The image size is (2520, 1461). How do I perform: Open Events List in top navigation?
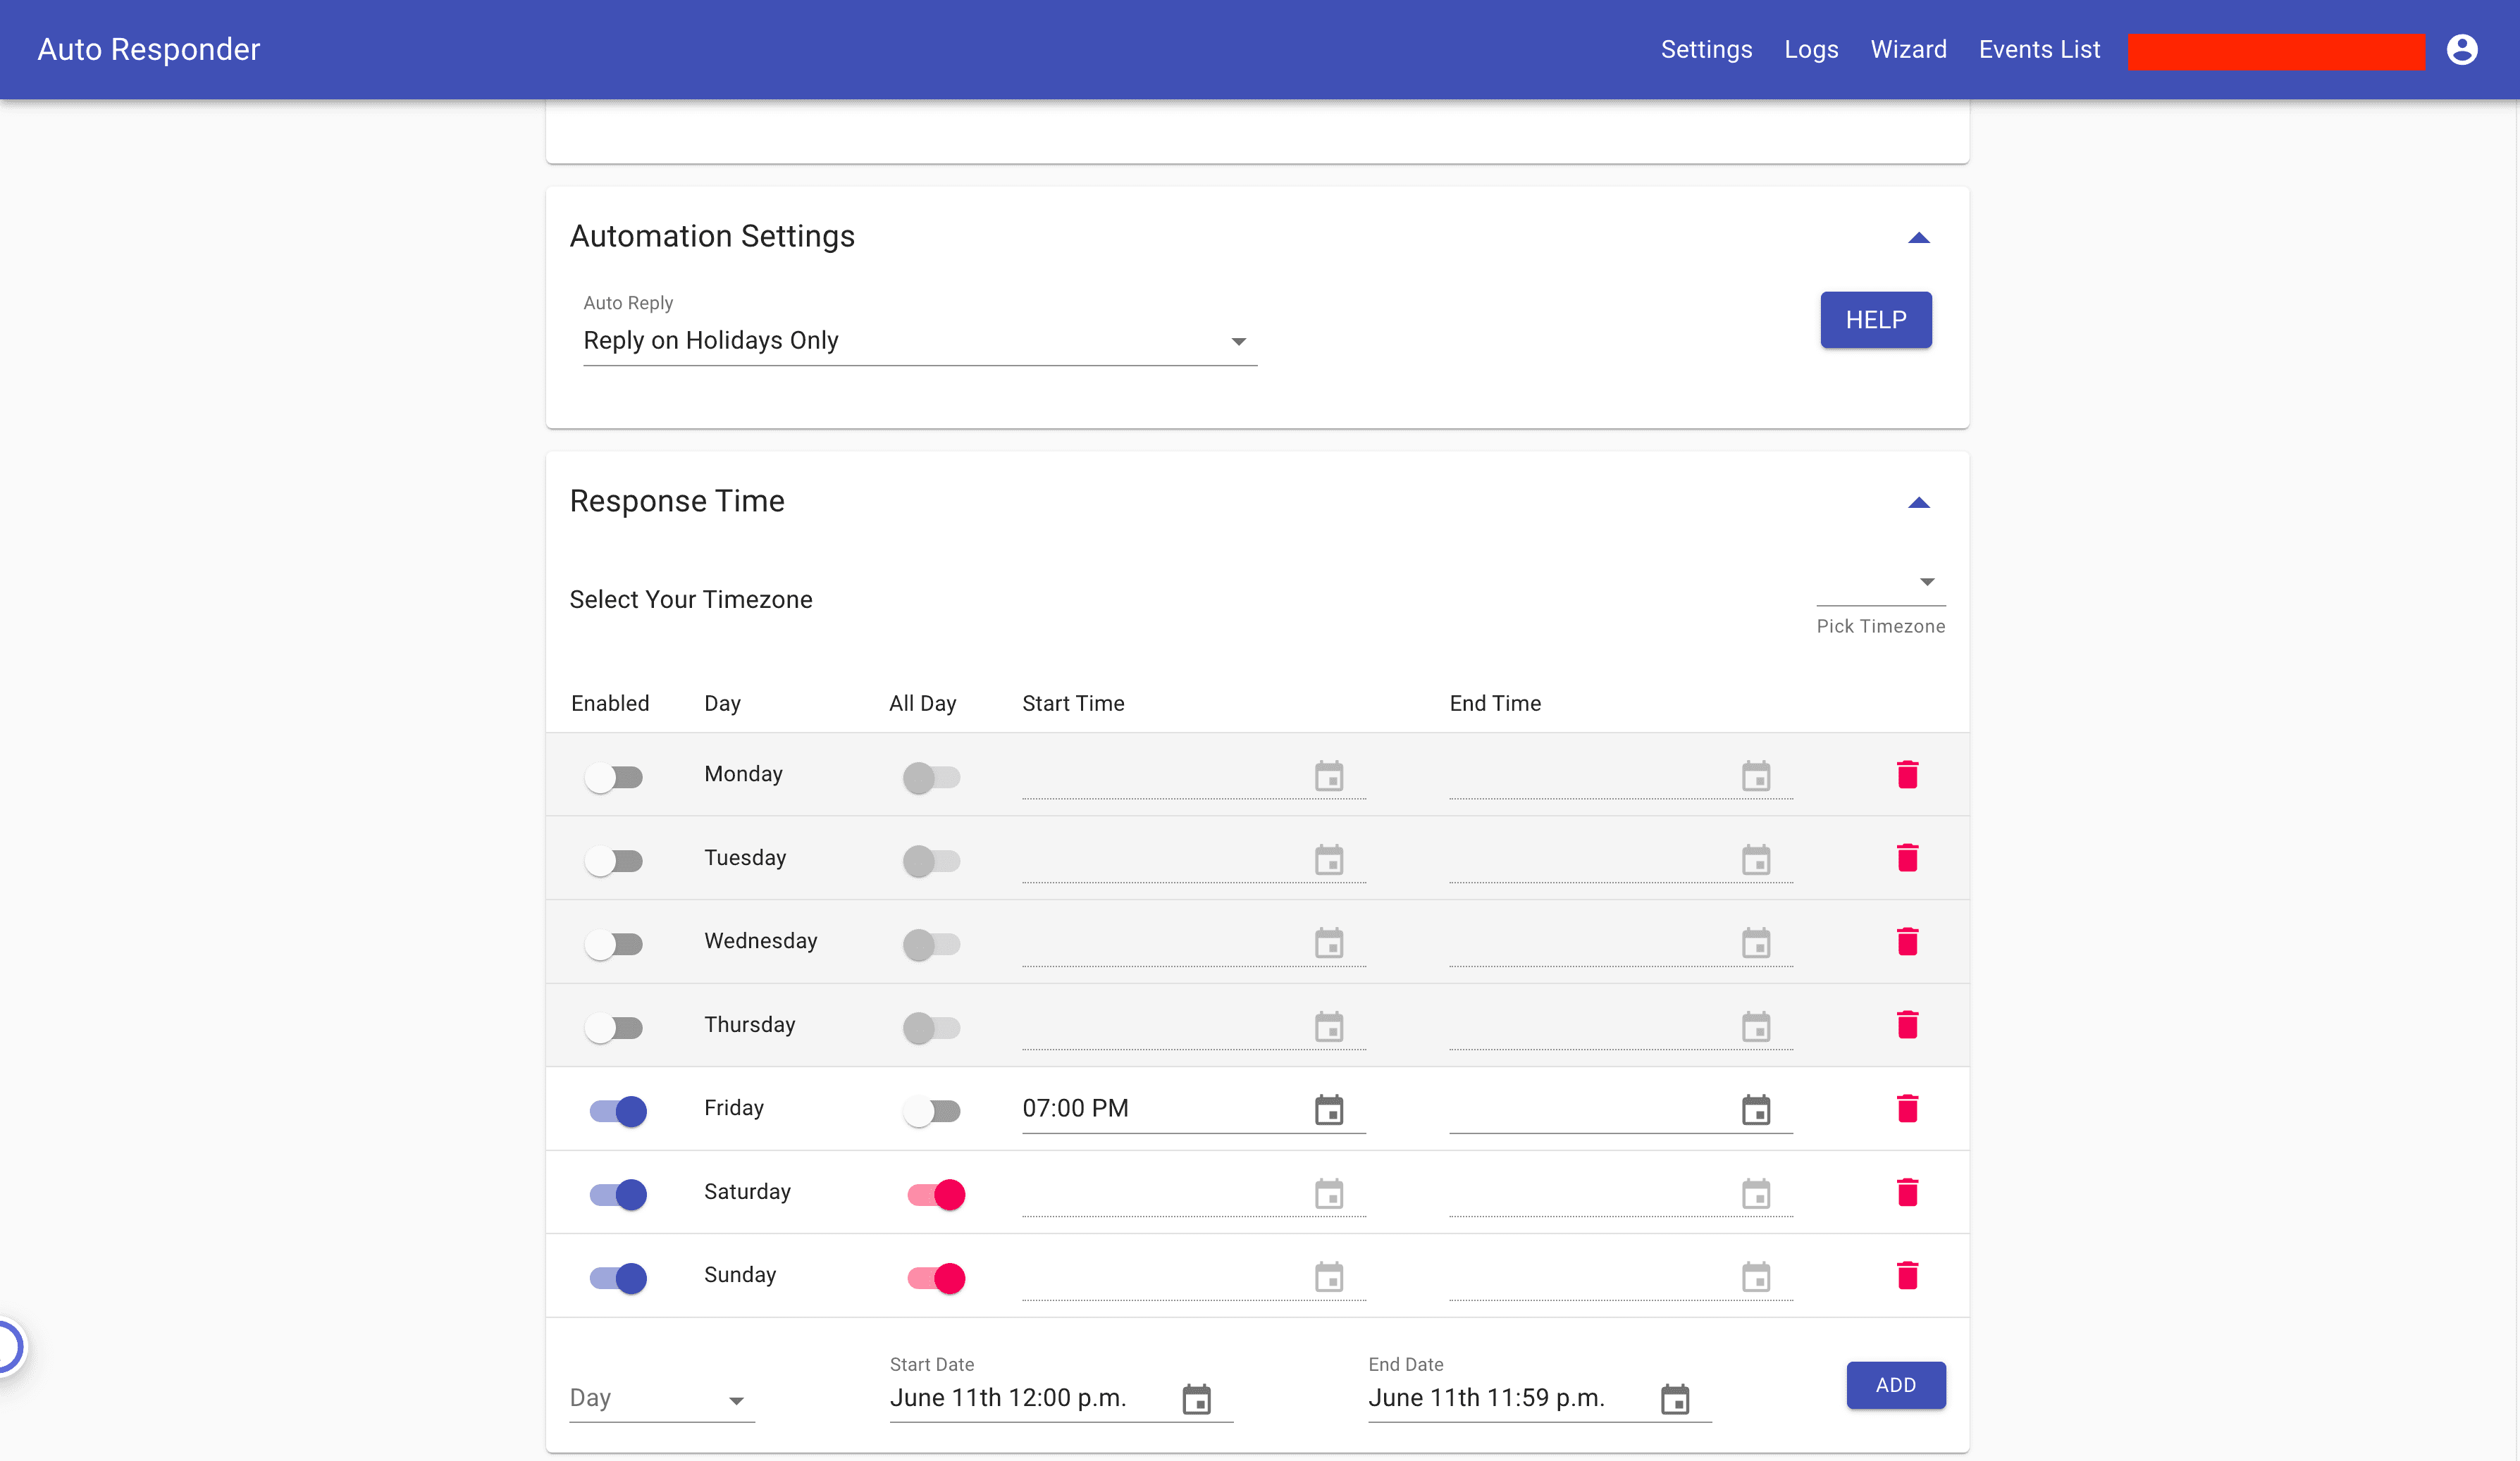[2039, 49]
